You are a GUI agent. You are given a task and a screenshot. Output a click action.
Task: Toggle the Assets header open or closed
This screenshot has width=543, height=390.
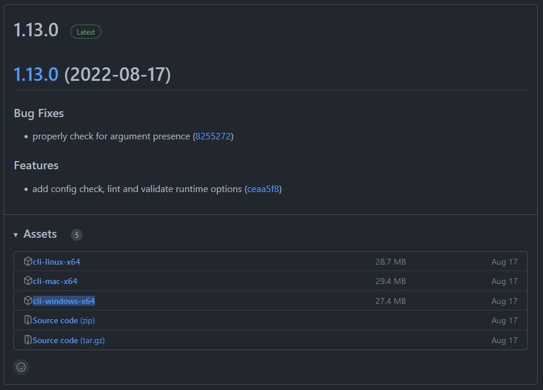pyautogui.click(x=40, y=234)
